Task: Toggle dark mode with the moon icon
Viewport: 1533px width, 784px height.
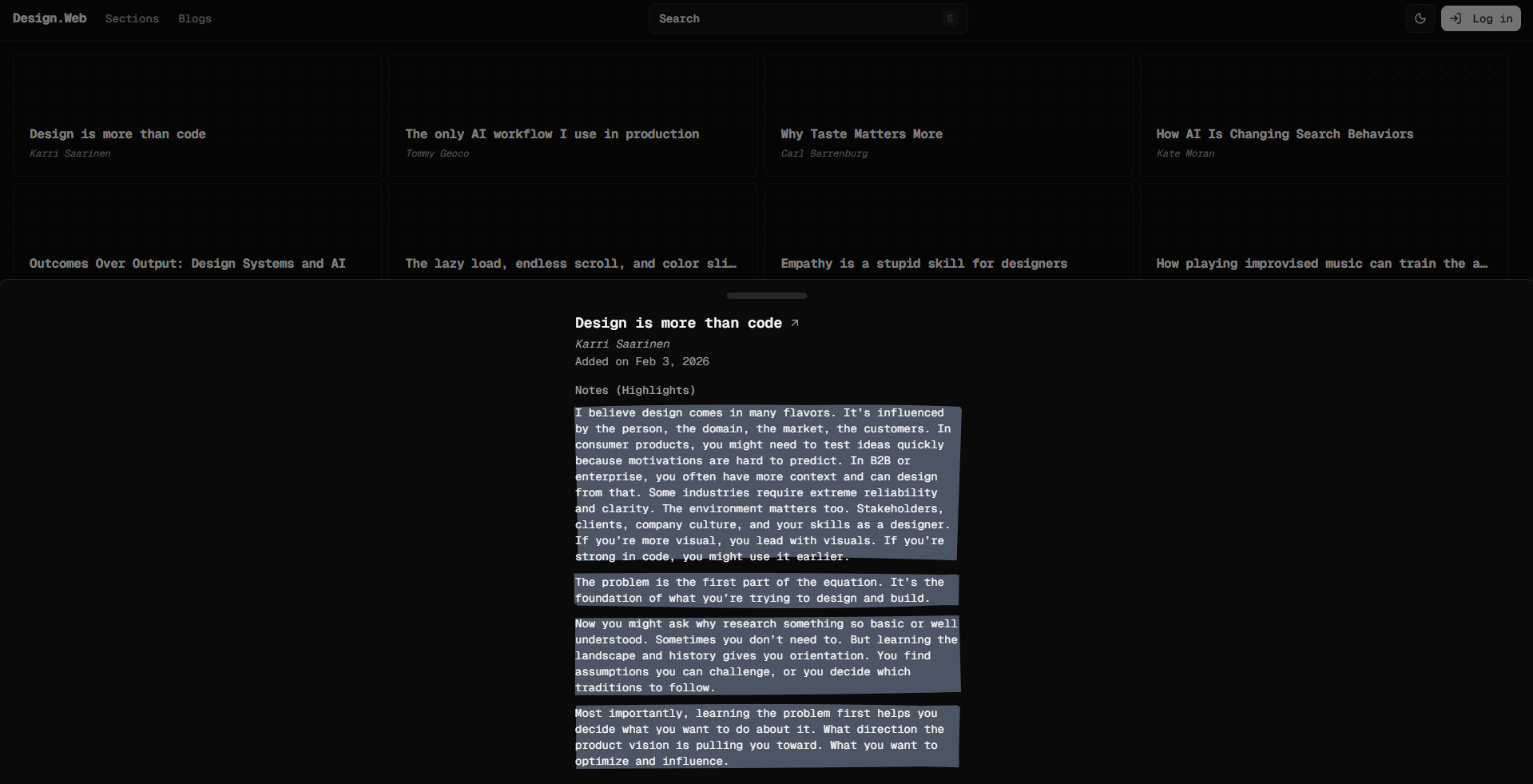Action: pyautogui.click(x=1420, y=18)
